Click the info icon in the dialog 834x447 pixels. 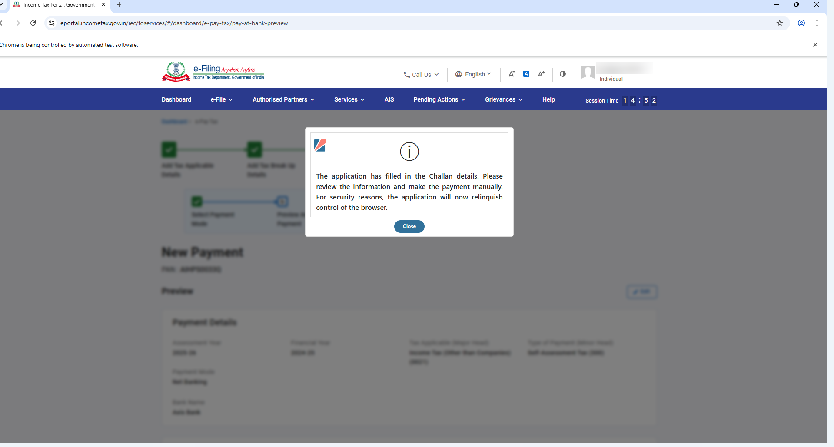pyautogui.click(x=409, y=152)
